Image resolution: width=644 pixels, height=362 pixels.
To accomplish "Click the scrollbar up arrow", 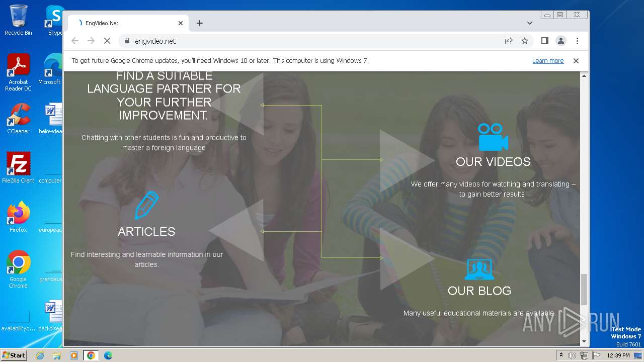I will click(584, 75).
